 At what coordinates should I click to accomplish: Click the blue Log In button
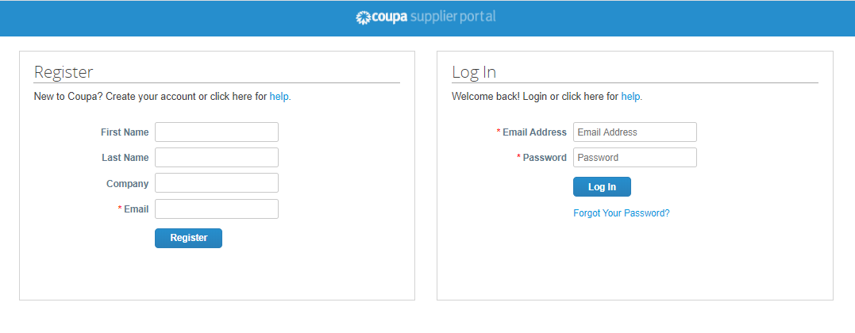[602, 186]
